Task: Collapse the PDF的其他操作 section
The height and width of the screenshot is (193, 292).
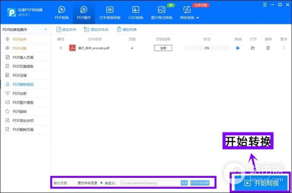Action: tap(46, 29)
